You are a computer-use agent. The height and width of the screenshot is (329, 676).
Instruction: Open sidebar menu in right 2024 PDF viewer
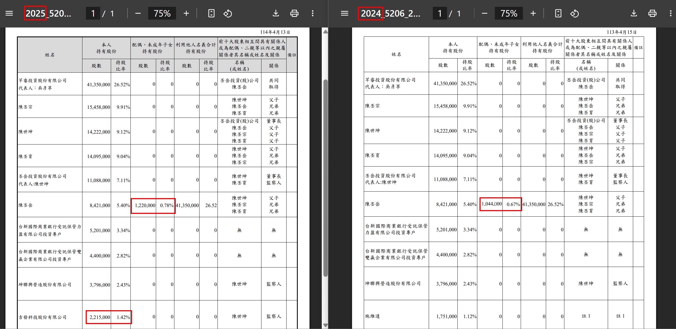click(345, 13)
